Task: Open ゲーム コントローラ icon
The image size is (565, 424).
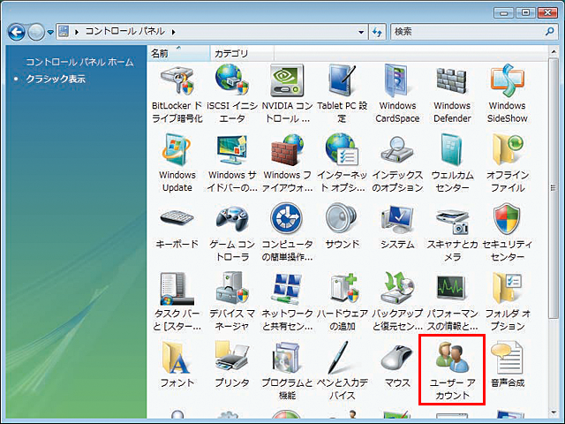Action: click(232, 232)
